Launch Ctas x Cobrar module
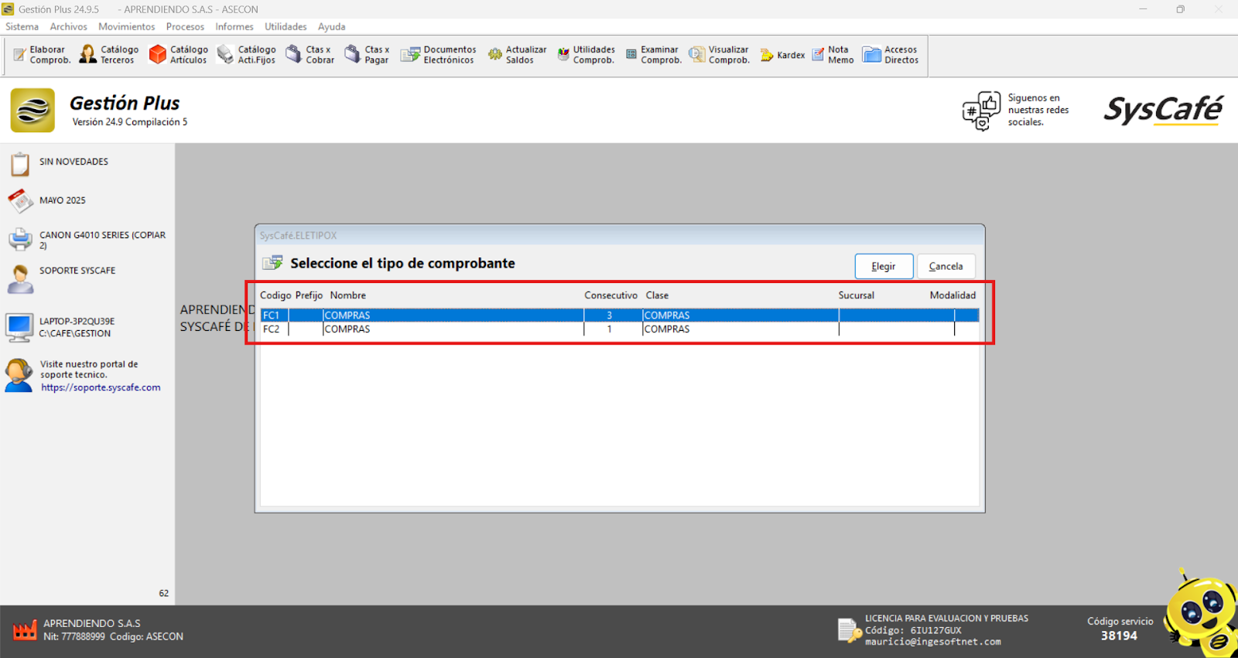This screenshot has height=658, width=1238. (294, 55)
